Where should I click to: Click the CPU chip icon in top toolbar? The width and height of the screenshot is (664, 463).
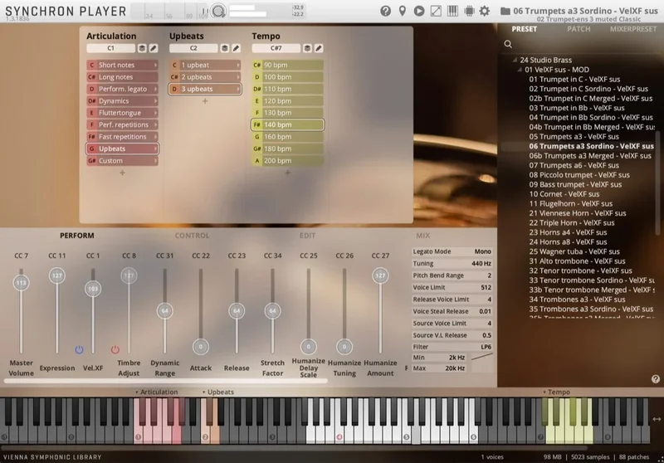click(x=469, y=11)
